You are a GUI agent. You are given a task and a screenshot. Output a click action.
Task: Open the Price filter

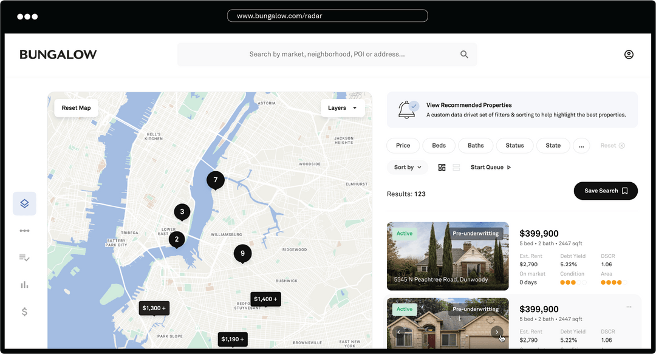tap(403, 146)
